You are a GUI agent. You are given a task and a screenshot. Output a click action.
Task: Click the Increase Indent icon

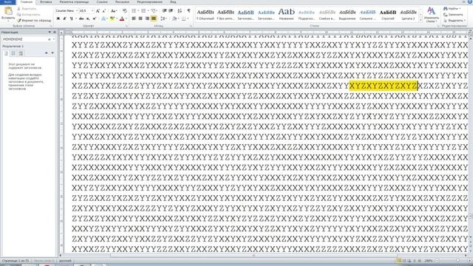(x=171, y=11)
